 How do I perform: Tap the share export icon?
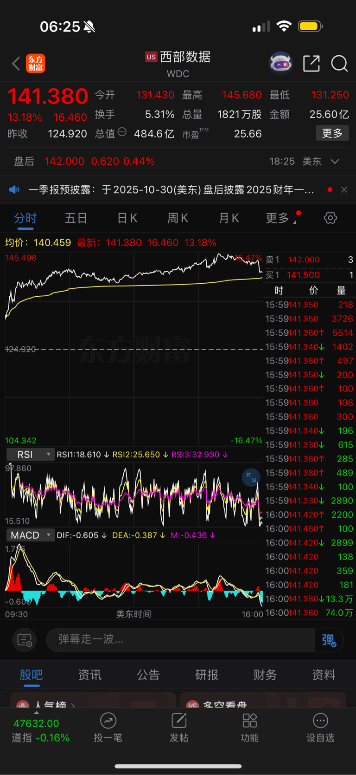click(x=311, y=64)
